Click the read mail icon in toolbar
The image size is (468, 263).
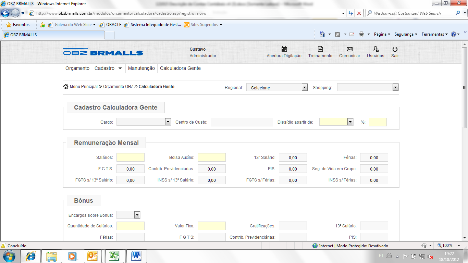352,34
